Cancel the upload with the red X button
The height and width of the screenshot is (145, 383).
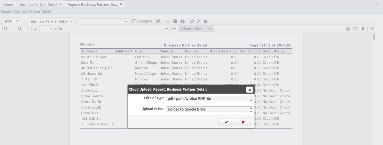pos(243,122)
